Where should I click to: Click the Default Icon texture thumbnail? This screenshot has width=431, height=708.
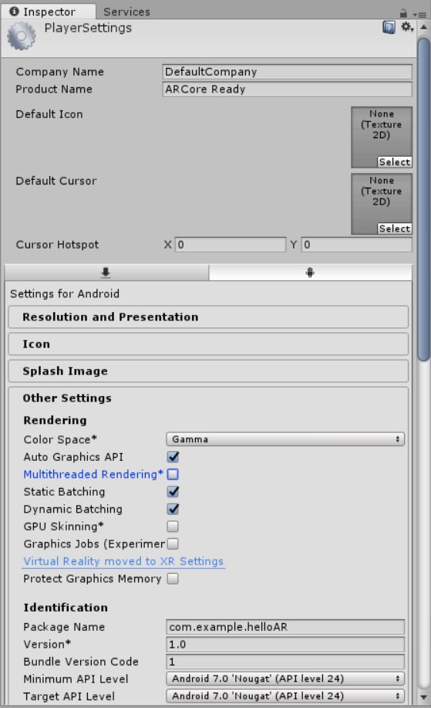click(382, 137)
